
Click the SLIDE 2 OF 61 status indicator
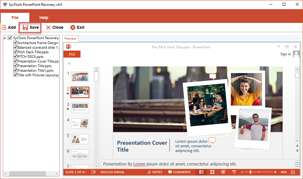[75, 172]
